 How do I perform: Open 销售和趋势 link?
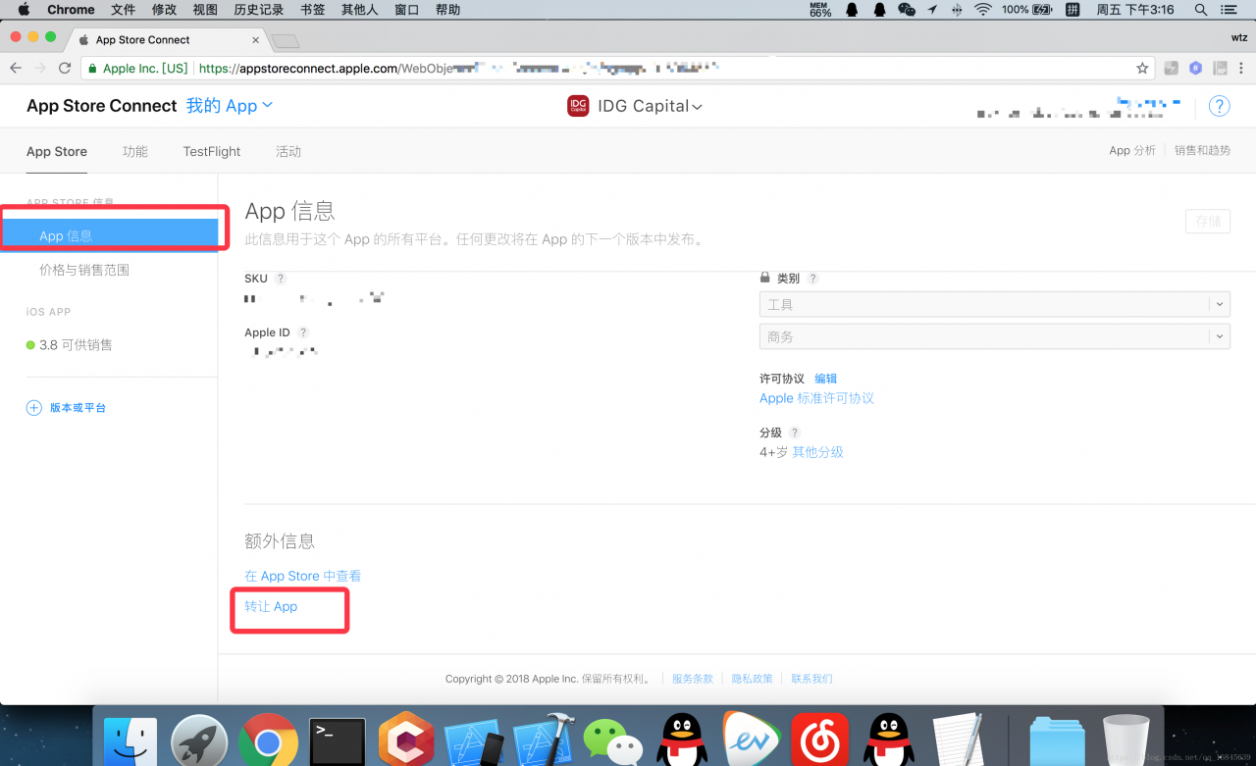[1202, 150]
